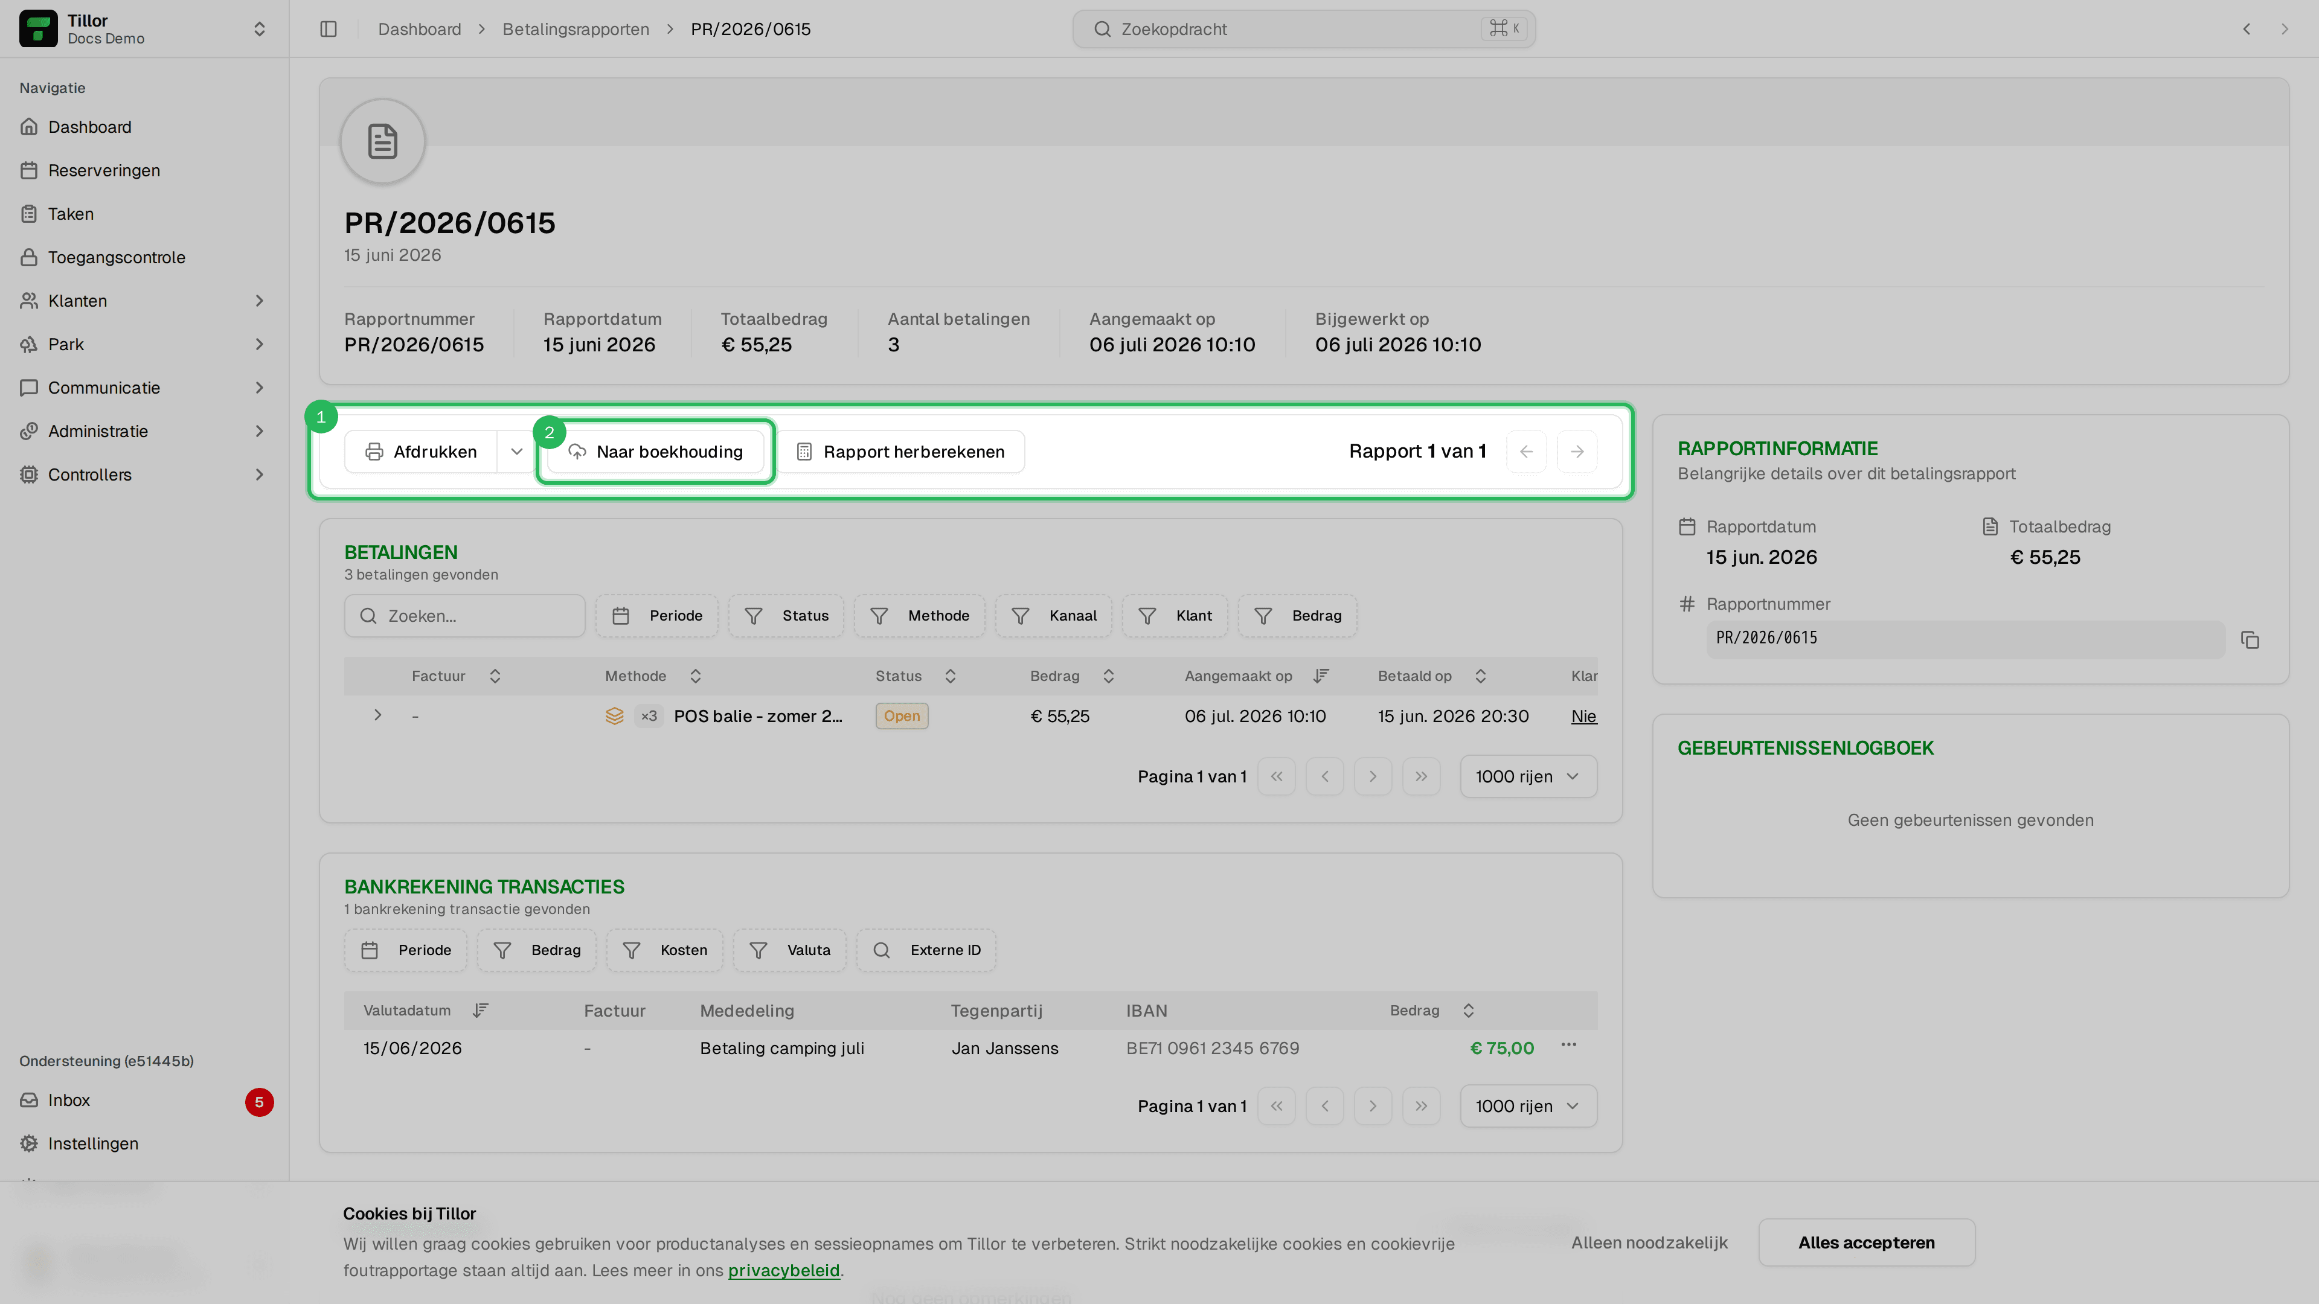Go to first page in bank transactions
Image resolution: width=2319 pixels, height=1304 pixels.
tap(1277, 1106)
